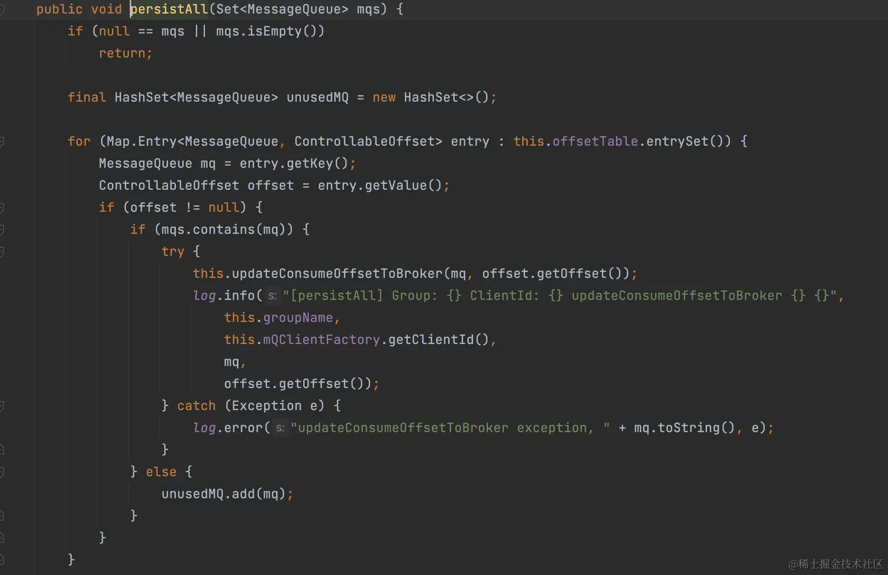Collapse the fold marker on the 'try {' line
This screenshot has height=575, width=888.
(2, 252)
